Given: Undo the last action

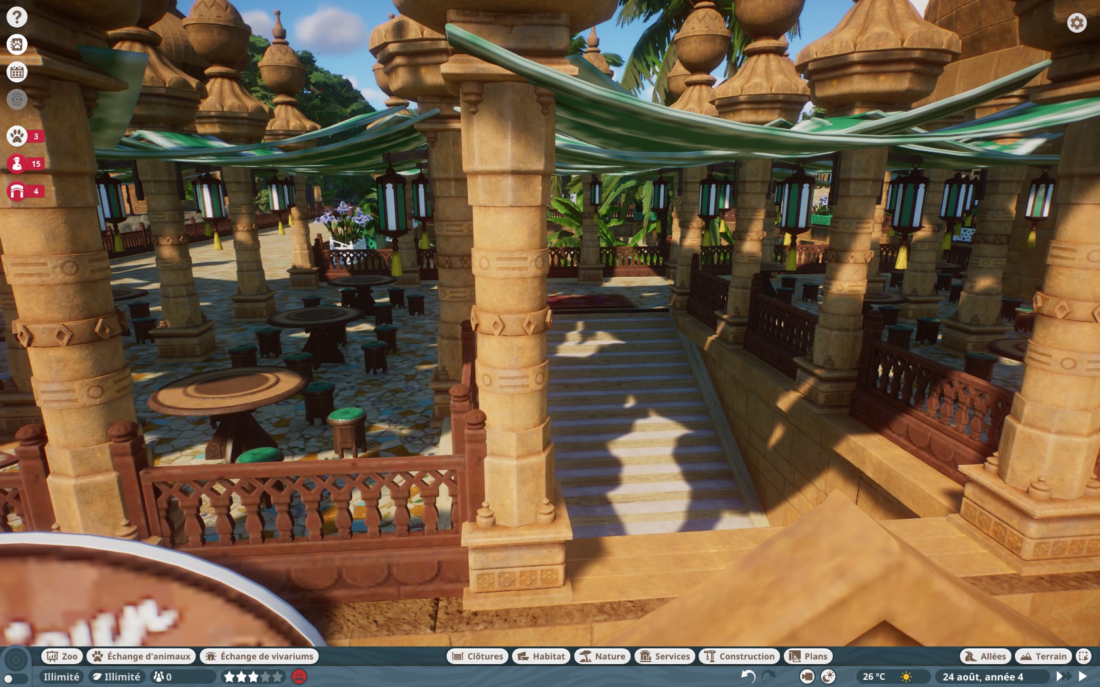Looking at the screenshot, I should [748, 677].
